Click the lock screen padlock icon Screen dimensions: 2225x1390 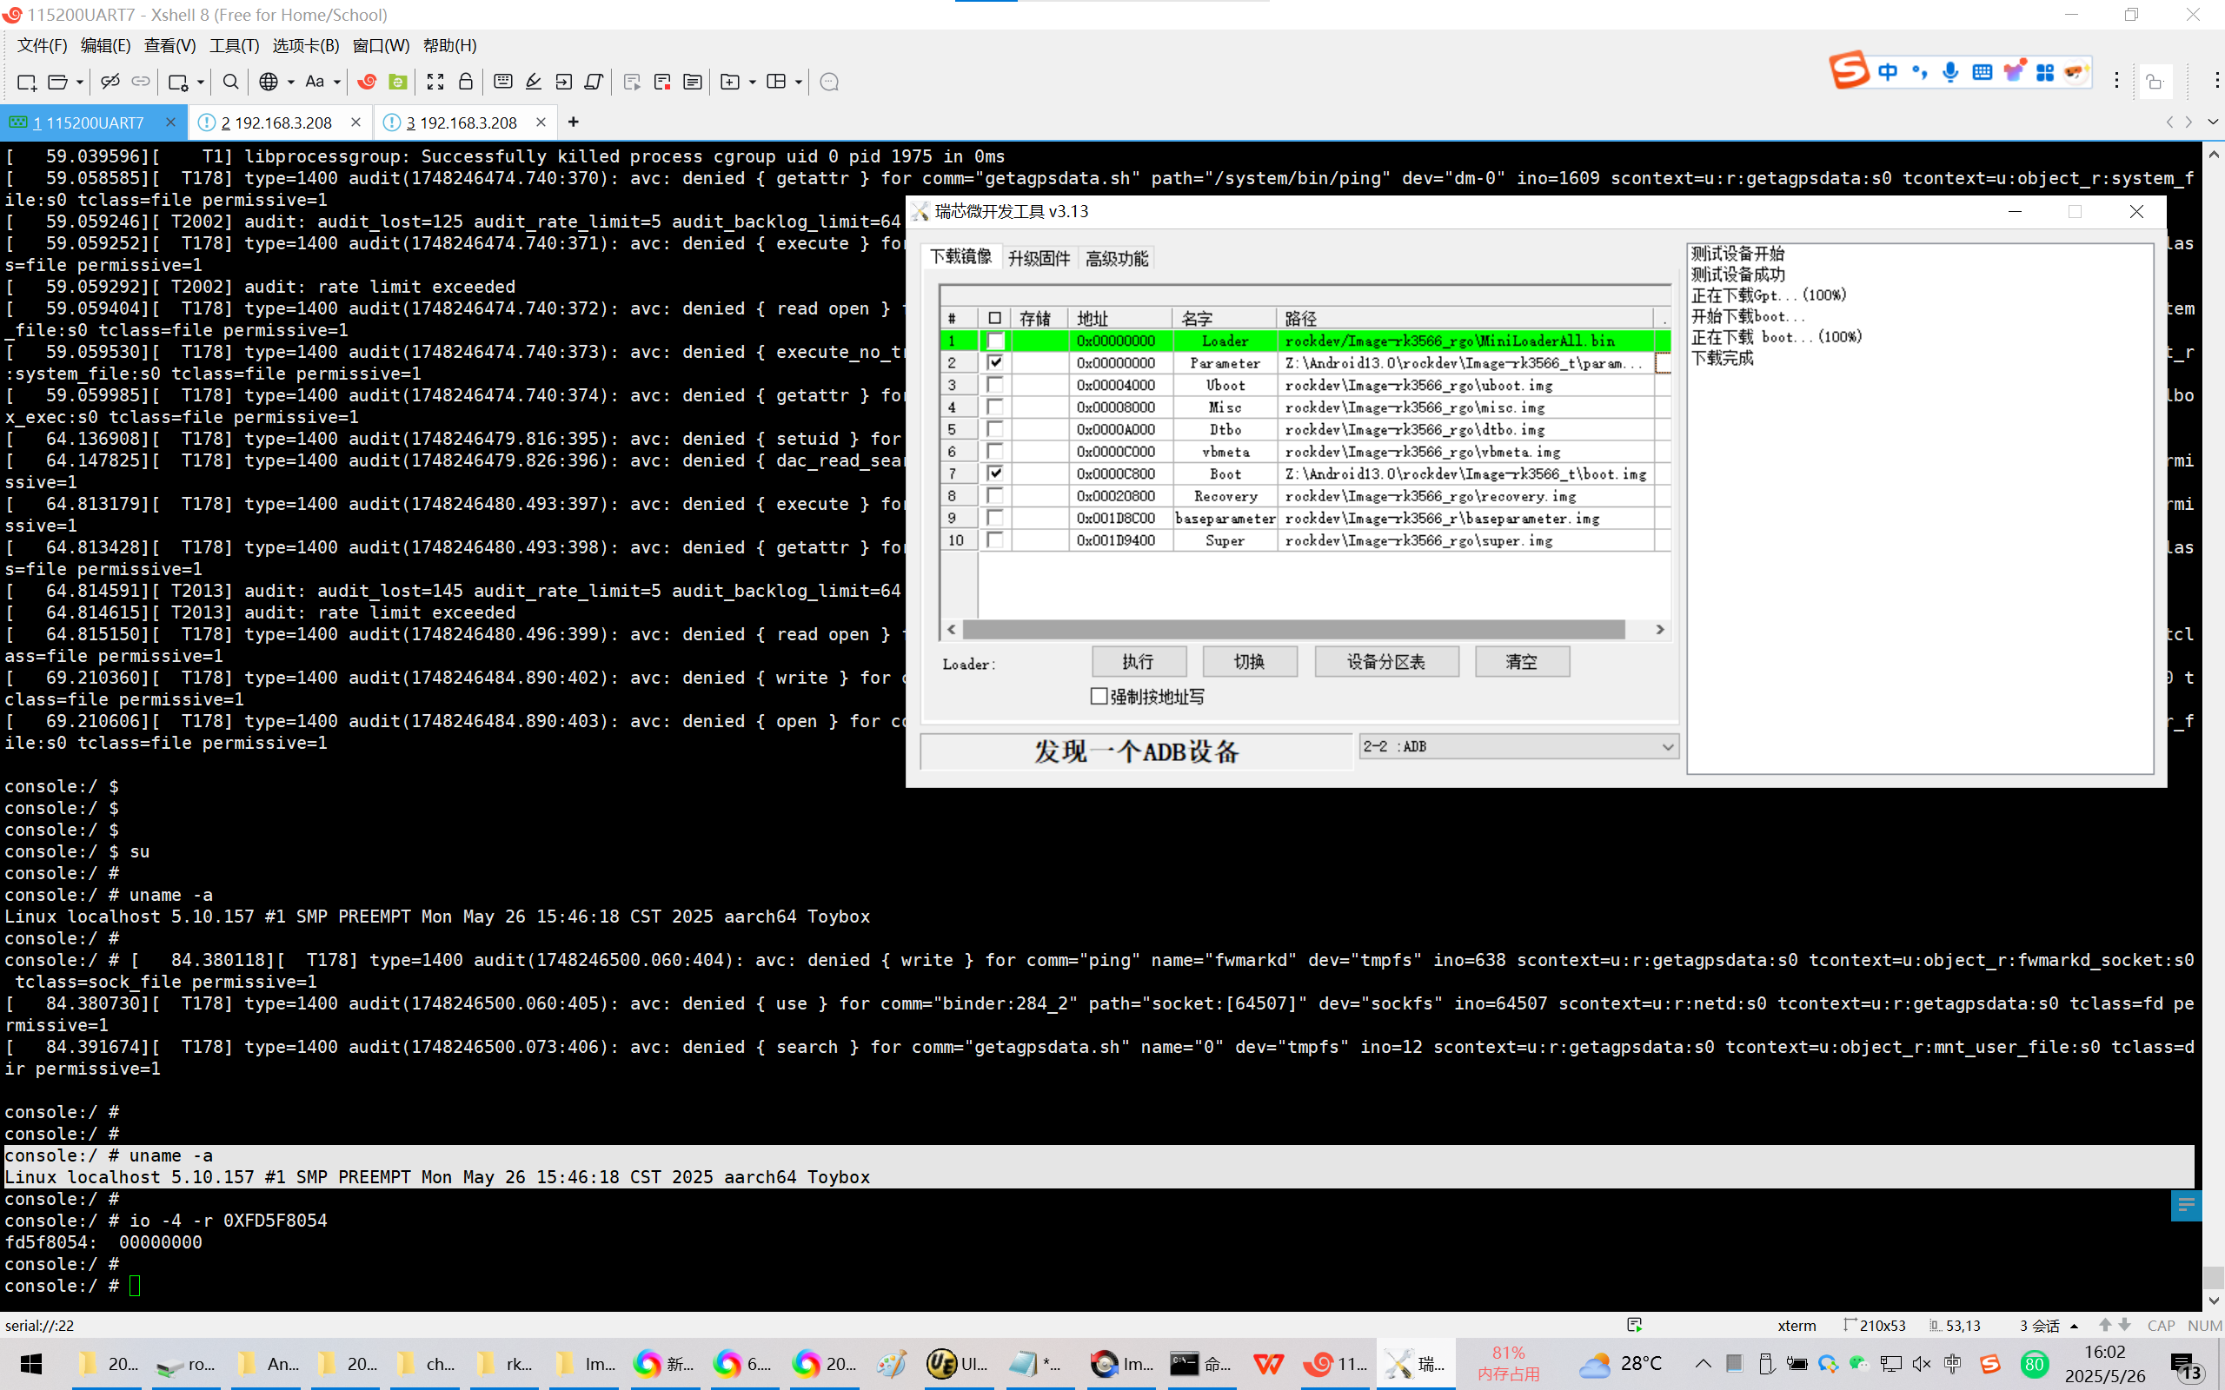(465, 82)
